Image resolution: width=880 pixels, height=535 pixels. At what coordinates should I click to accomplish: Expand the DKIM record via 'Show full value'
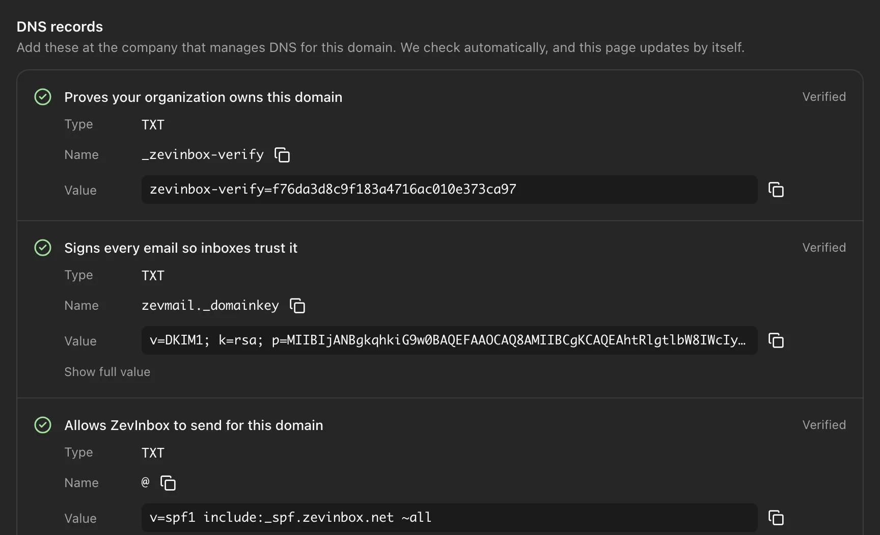107,372
